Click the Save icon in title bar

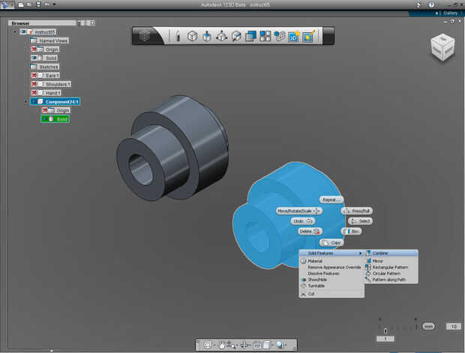tap(38, 4)
